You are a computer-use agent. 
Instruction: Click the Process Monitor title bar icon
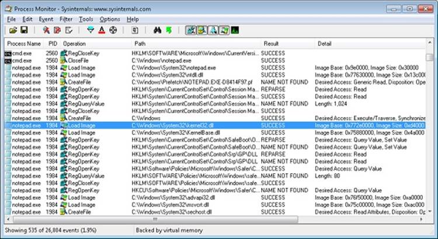tap(9, 9)
